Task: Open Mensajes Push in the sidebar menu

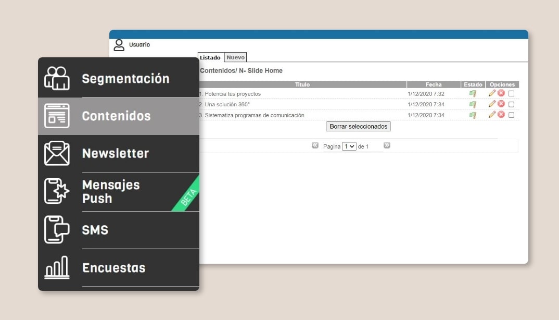Action: 119,192
